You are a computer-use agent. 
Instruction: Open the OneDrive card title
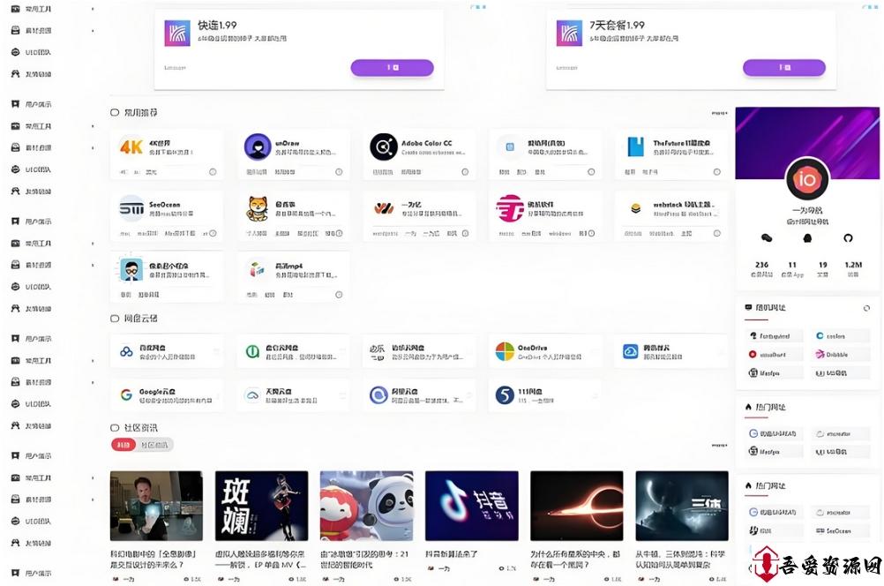pos(532,348)
